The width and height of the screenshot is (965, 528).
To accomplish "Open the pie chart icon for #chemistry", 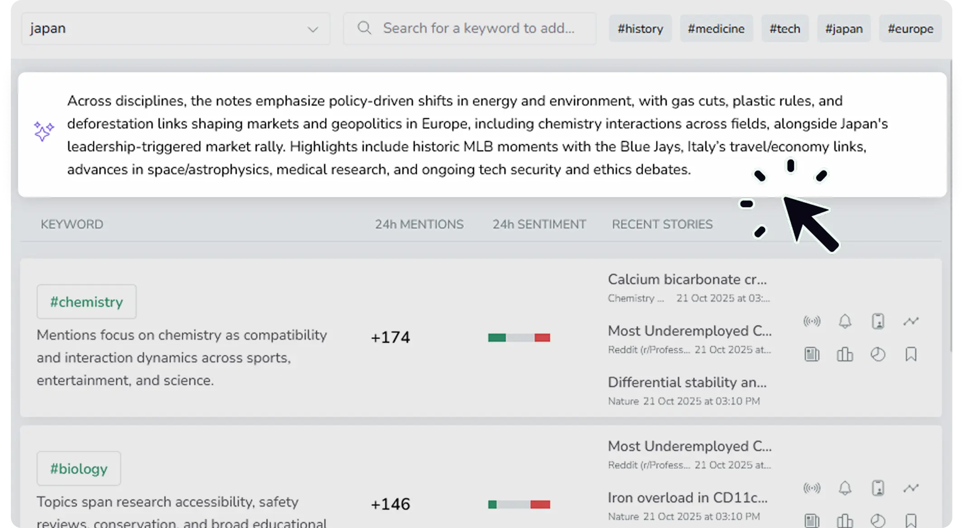I will tap(878, 354).
